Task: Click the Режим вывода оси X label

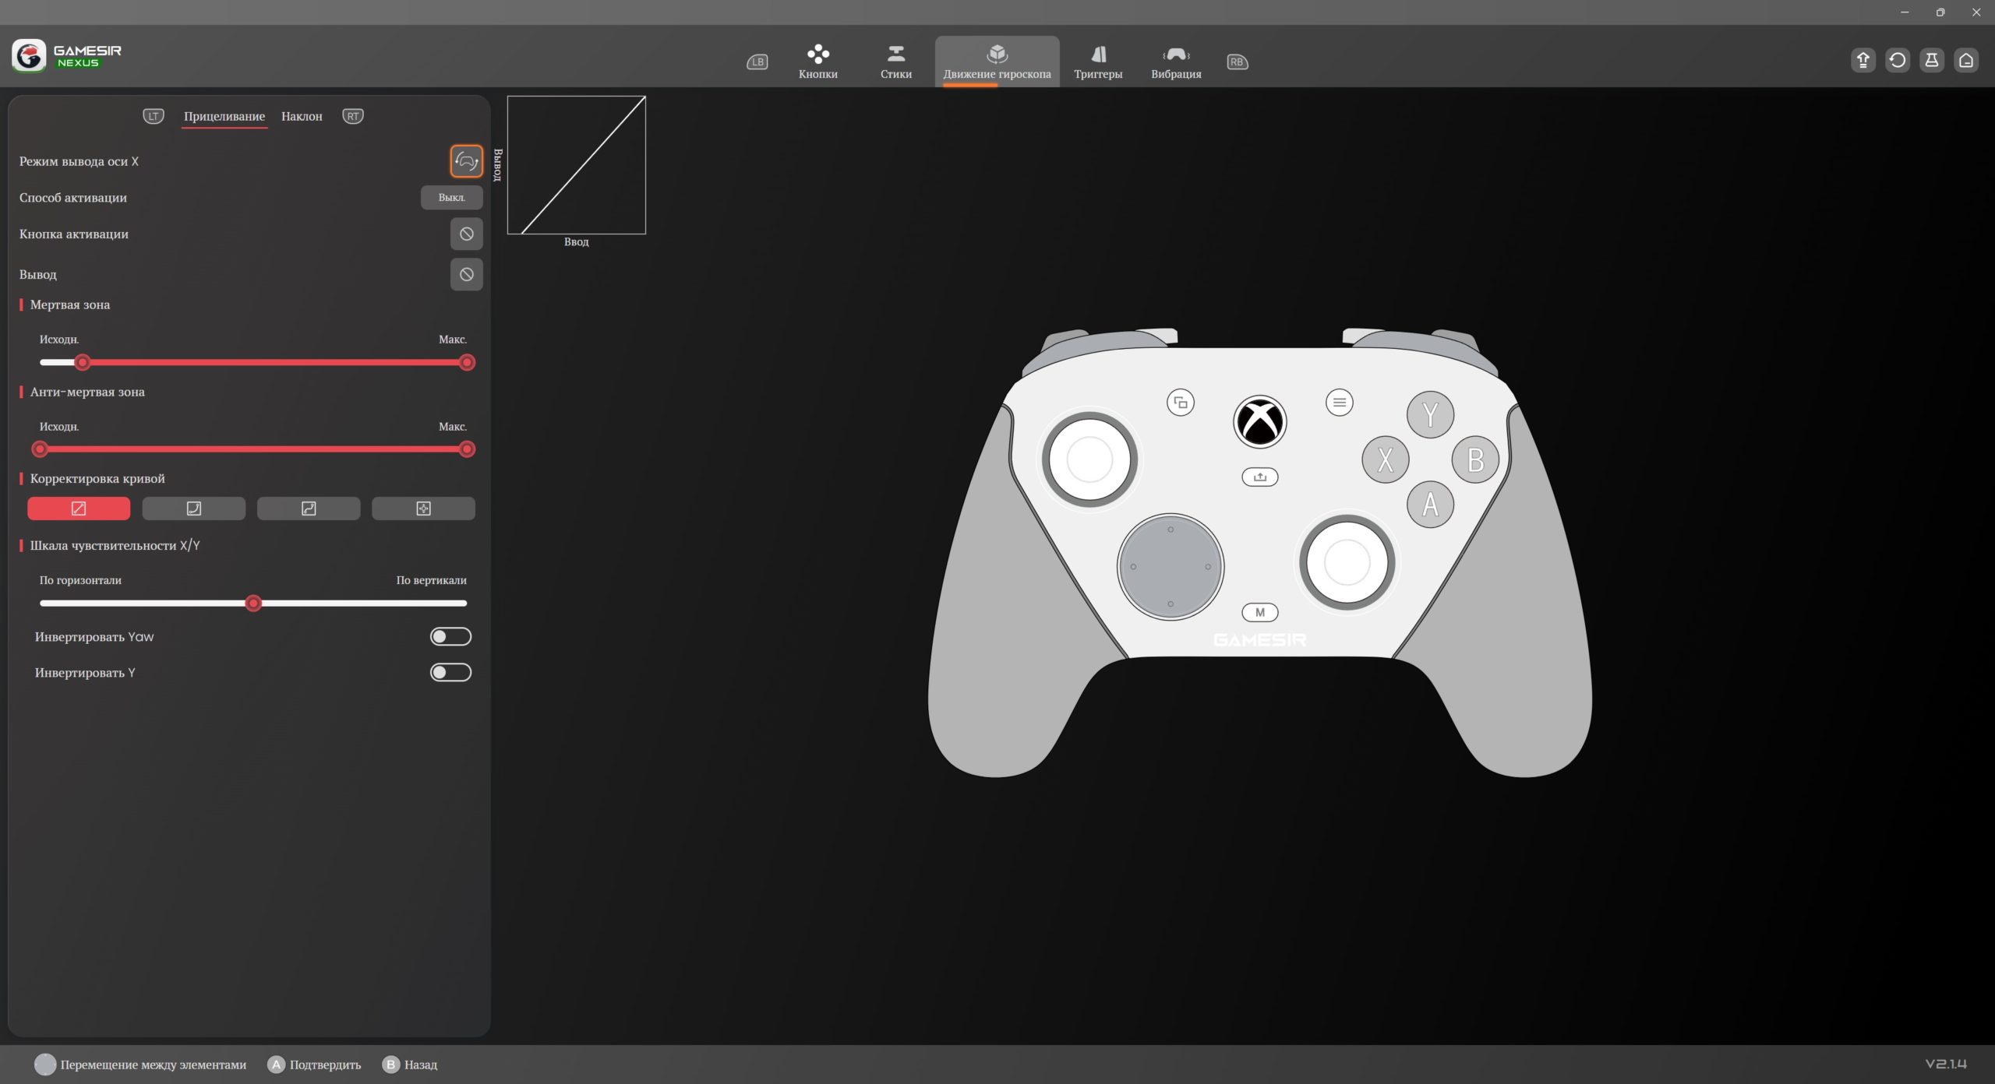Action: point(79,161)
